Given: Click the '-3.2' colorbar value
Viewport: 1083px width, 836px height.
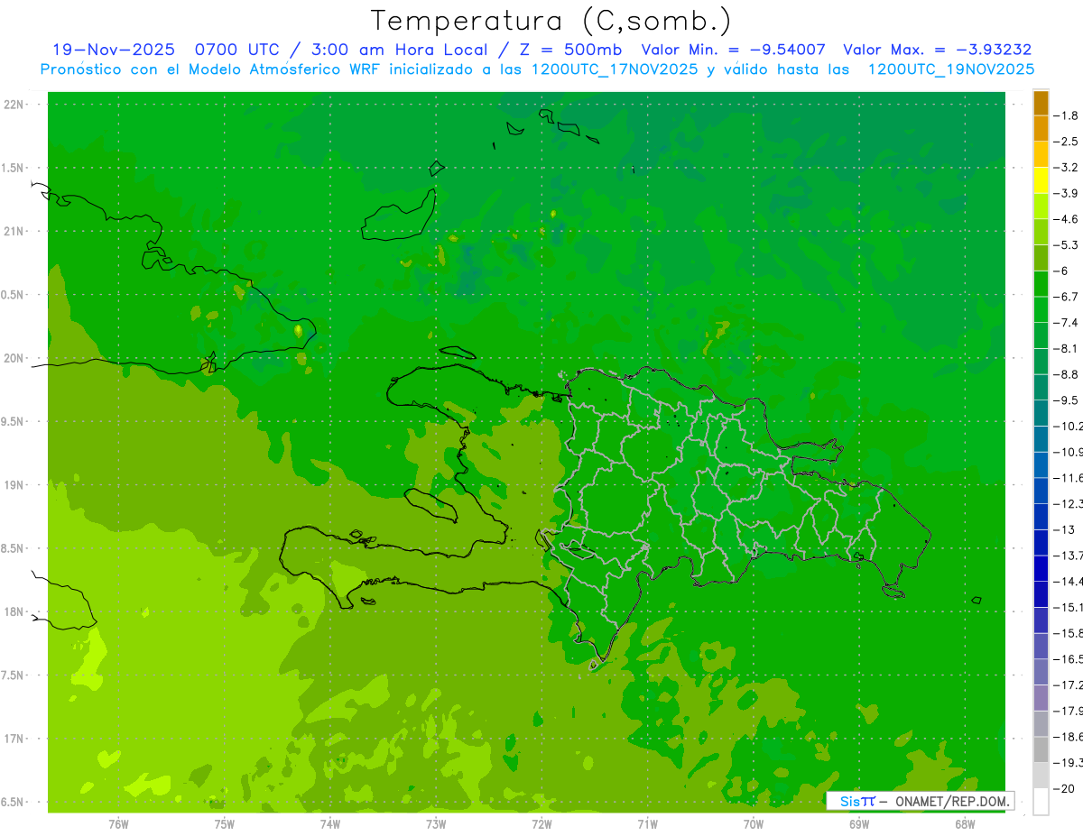Looking at the screenshot, I should point(1066,168).
